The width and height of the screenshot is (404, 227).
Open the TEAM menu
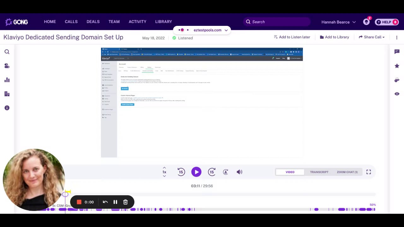click(114, 22)
